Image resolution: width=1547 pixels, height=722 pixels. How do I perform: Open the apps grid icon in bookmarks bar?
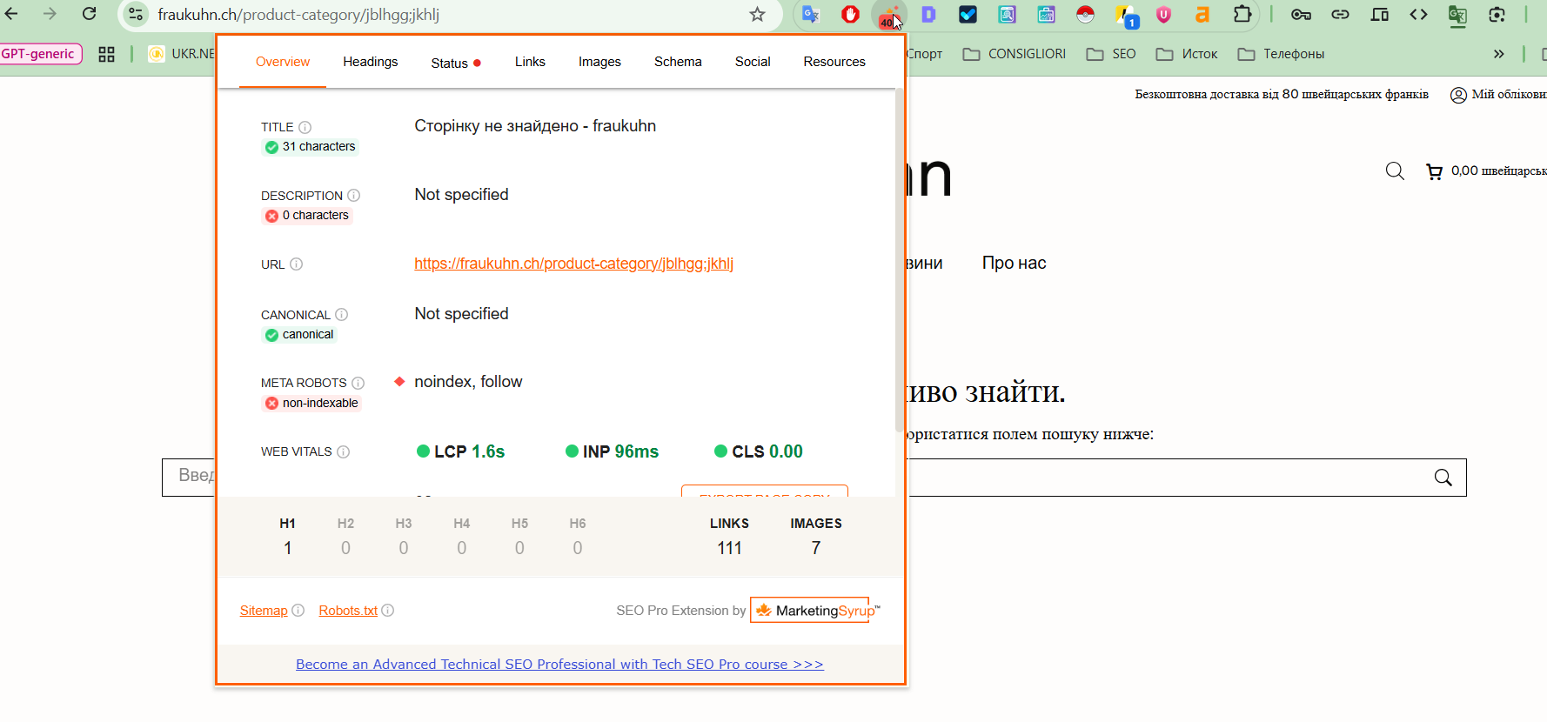[106, 54]
